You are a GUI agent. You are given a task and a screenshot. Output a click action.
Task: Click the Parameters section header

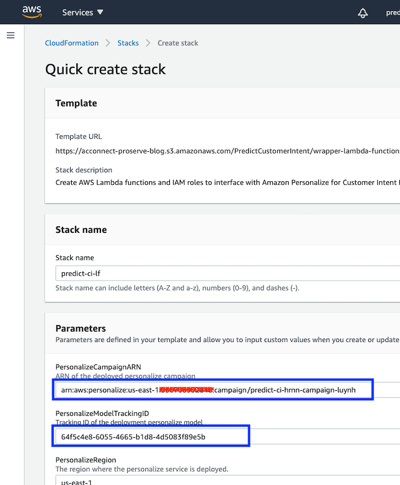pyautogui.click(x=81, y=328)
